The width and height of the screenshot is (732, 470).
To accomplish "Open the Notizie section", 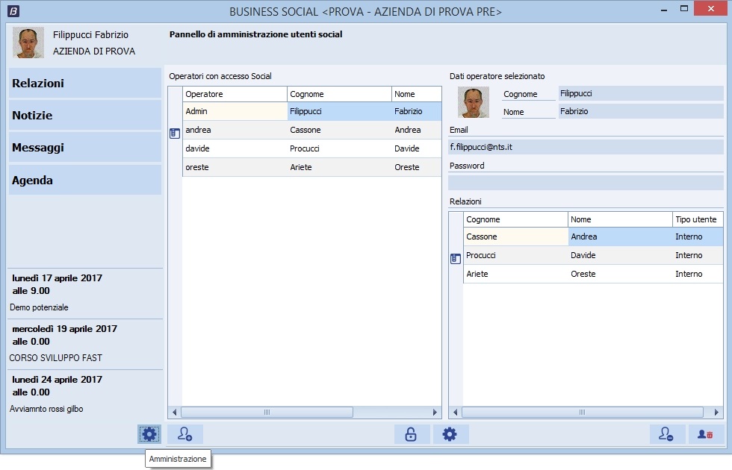I will pyautogui.click(x=85, y=116).
